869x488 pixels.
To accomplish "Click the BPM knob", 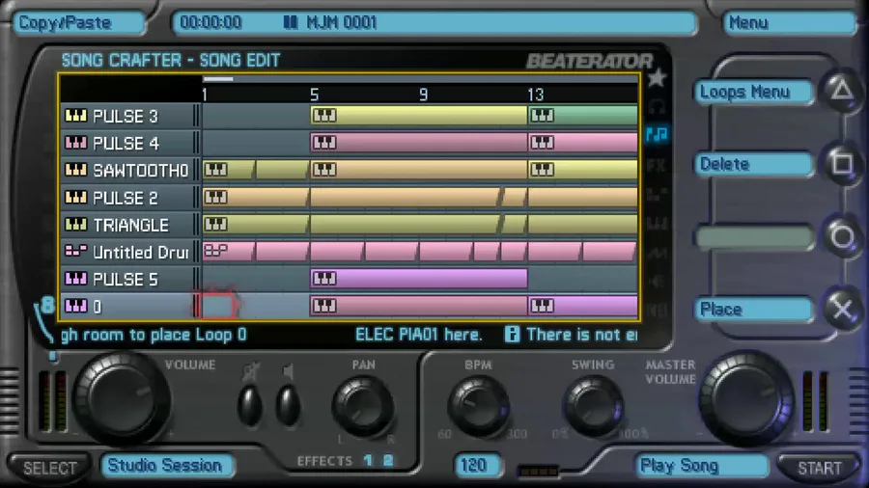I will 478,407.
